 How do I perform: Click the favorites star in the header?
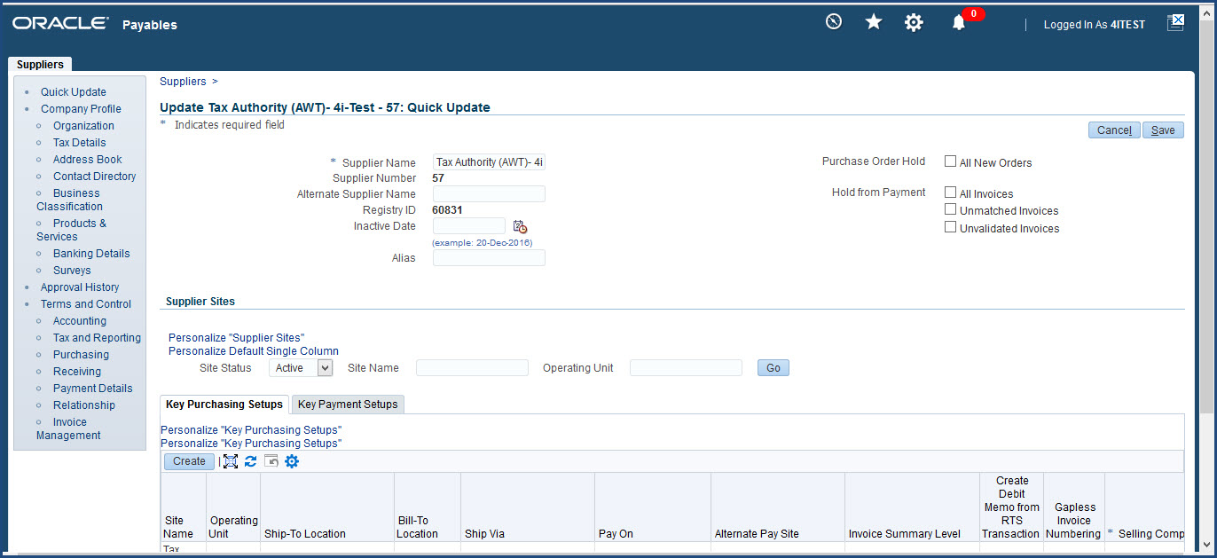click(x=873, y=21)
